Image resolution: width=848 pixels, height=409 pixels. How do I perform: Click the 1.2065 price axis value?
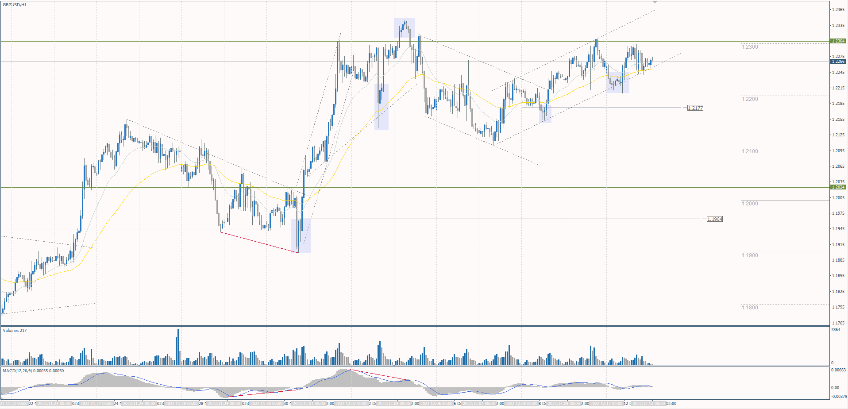click(838, 166)
